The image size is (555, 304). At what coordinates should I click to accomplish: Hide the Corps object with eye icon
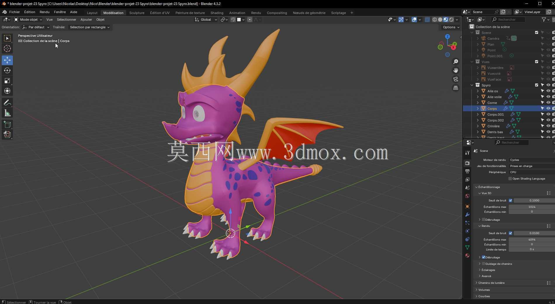pyautogui.click(x=548, y=108)
